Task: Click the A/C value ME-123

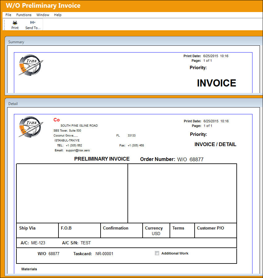Action: click(x=38, y=243)
